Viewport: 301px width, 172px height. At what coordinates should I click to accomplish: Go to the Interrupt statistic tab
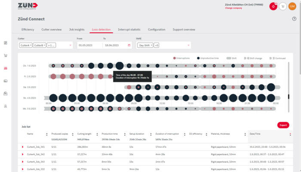pos(129,29)
